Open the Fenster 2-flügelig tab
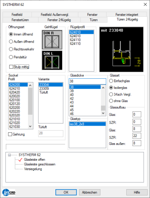The image size is (150, 198). click(59, 20)
